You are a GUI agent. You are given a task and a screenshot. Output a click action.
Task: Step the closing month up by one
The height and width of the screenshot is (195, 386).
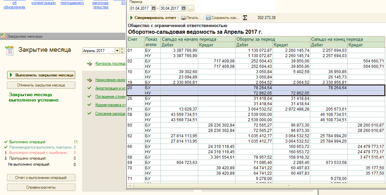coord(122,49)
